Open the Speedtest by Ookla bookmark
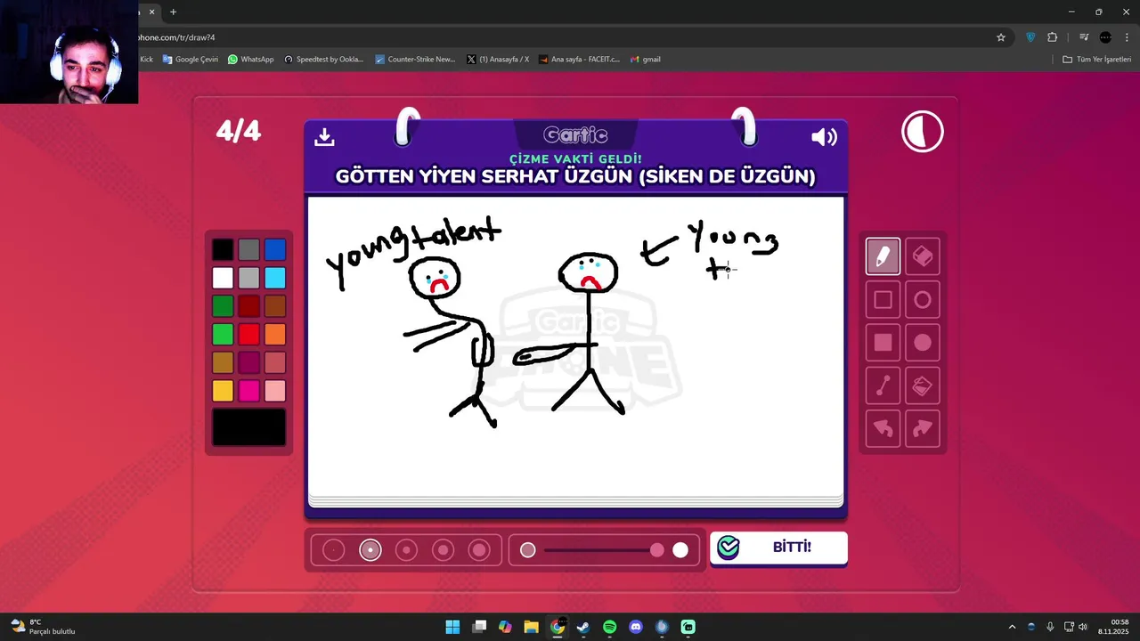 pos(324,60)
